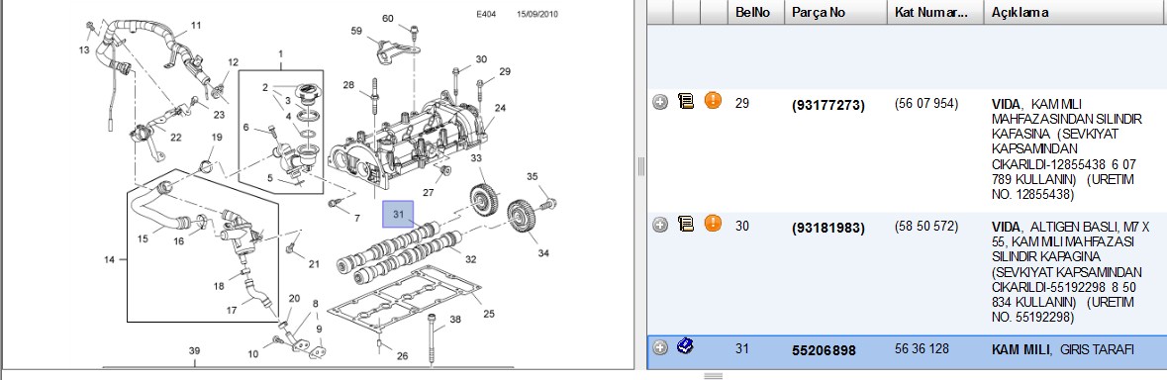Click the VIDA KAM MILI MAHFAZASINDAN description of row 29
The height and width of the screenshot is (380, 1167).
(x=1066, y=148)
